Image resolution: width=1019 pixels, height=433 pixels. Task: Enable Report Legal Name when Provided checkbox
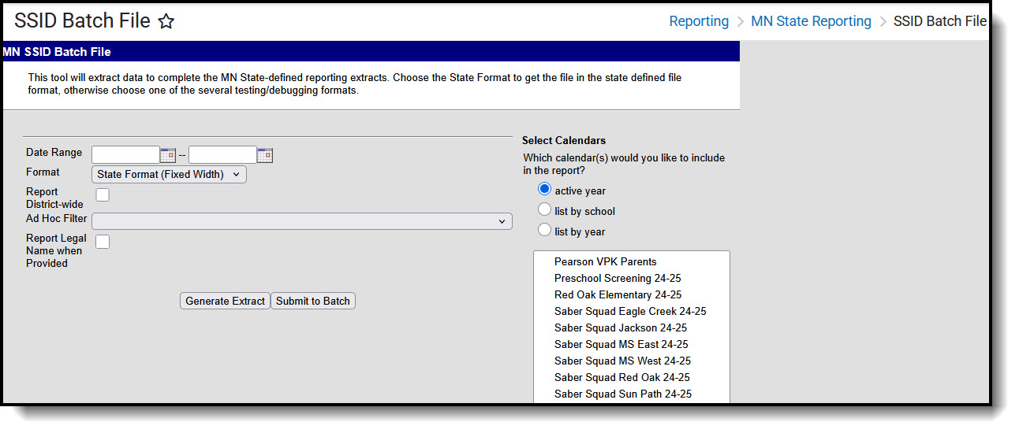click(x=103, y=242)
